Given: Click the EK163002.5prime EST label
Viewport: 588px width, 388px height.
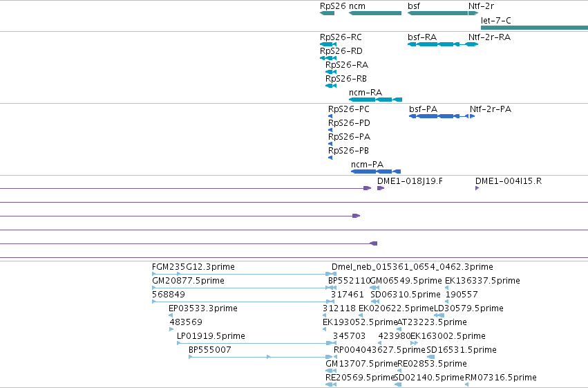Looking at the screenshot, I should [448, 336].
